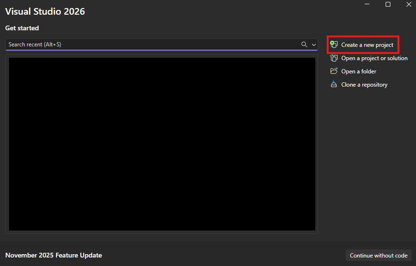Click the November 2025 Feature Update label
416x266 pixels.
(x=54, y=255)
